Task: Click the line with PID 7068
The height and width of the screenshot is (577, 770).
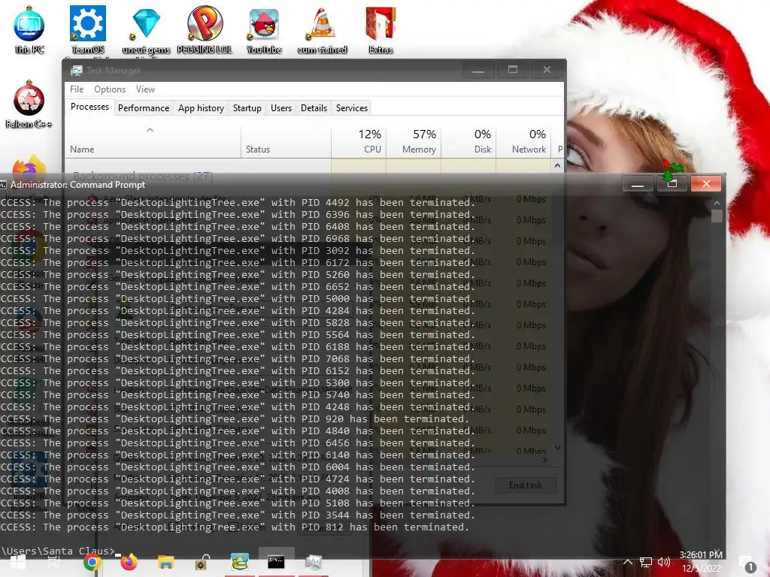Action: (238, 359)
